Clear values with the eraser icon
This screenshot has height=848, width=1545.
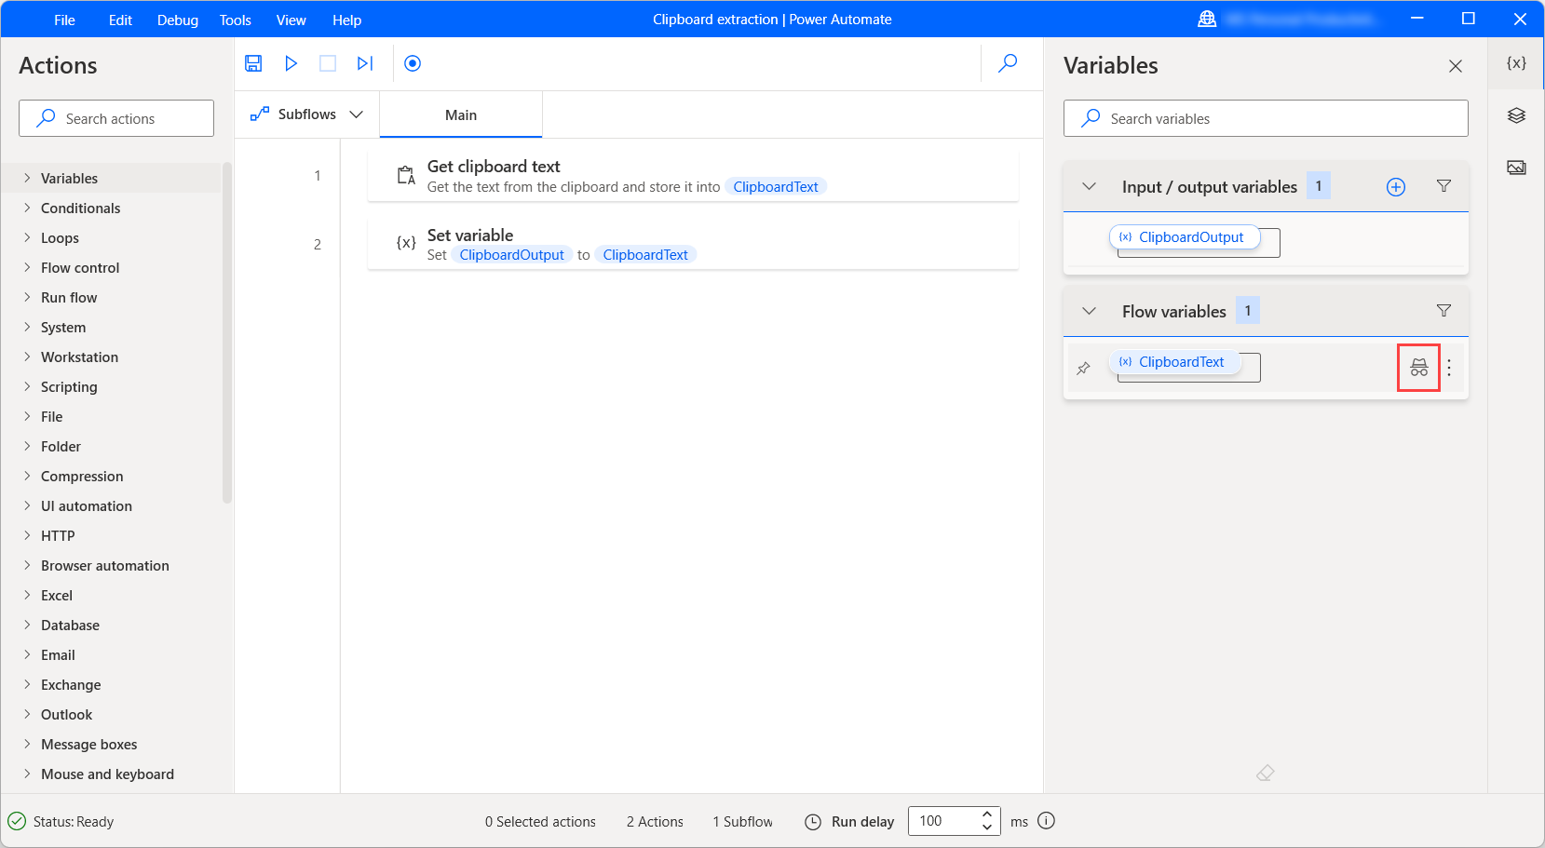1265,773
